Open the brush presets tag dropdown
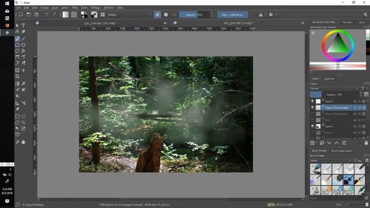This screenshot has width=370, height=208. pyautogui.click(x=330, y=161)
